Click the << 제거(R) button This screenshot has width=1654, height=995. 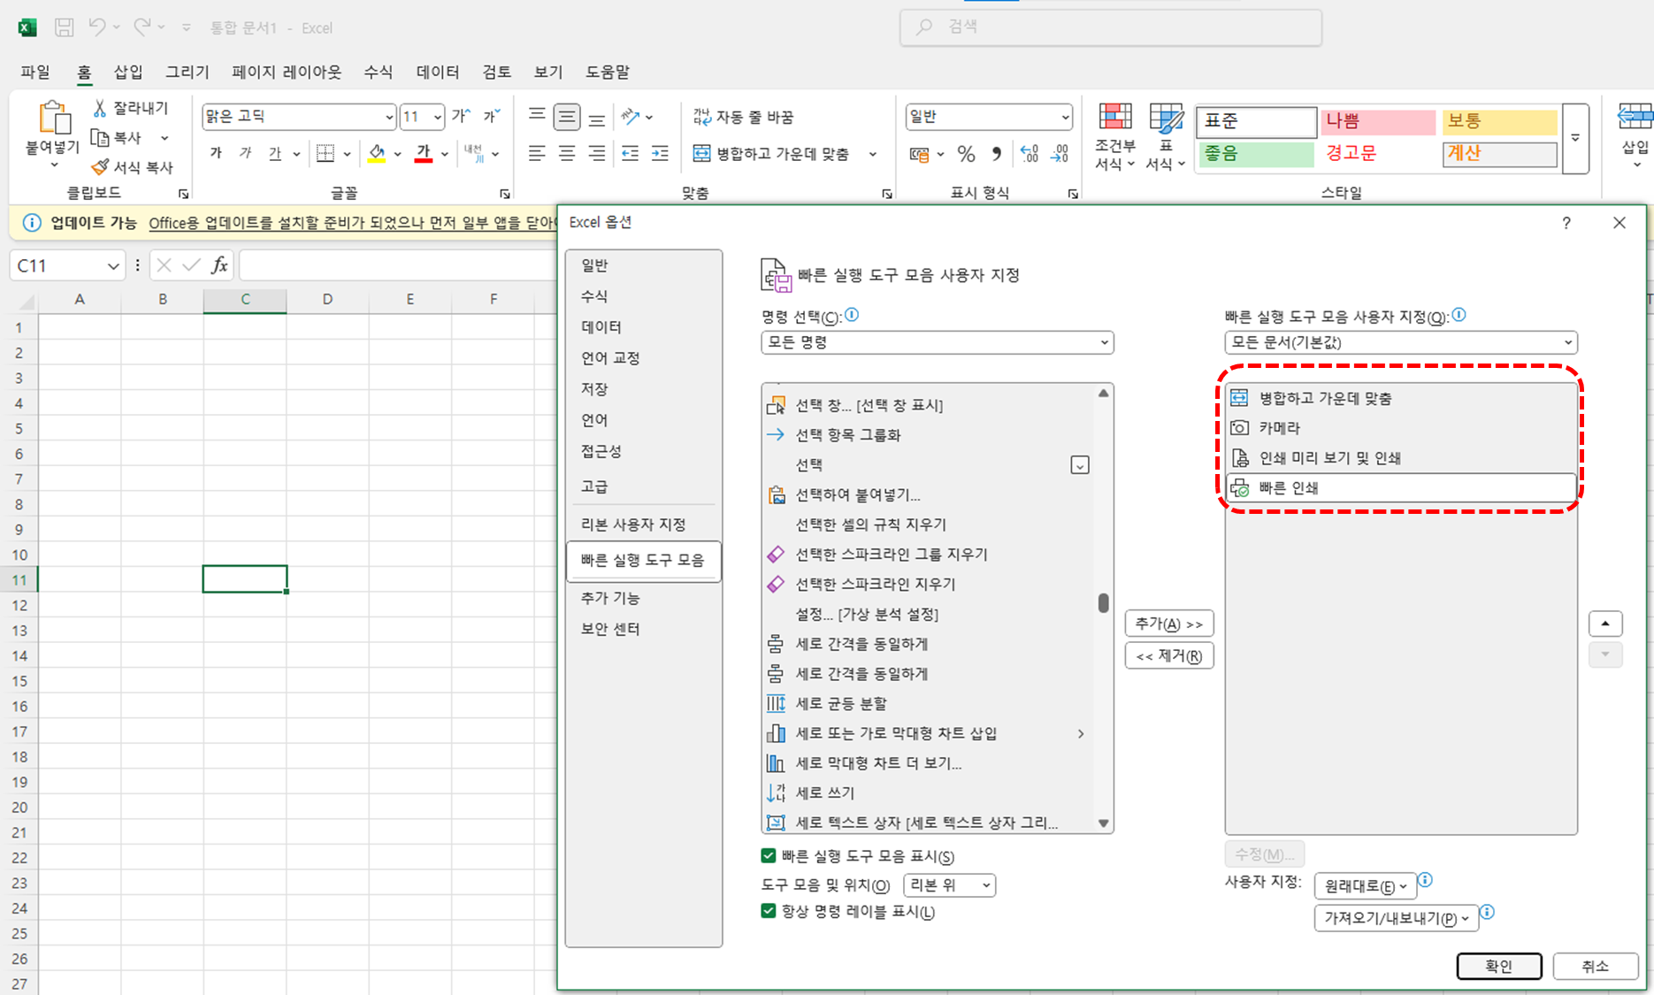pyautogui.click(x=1169, y=656)
